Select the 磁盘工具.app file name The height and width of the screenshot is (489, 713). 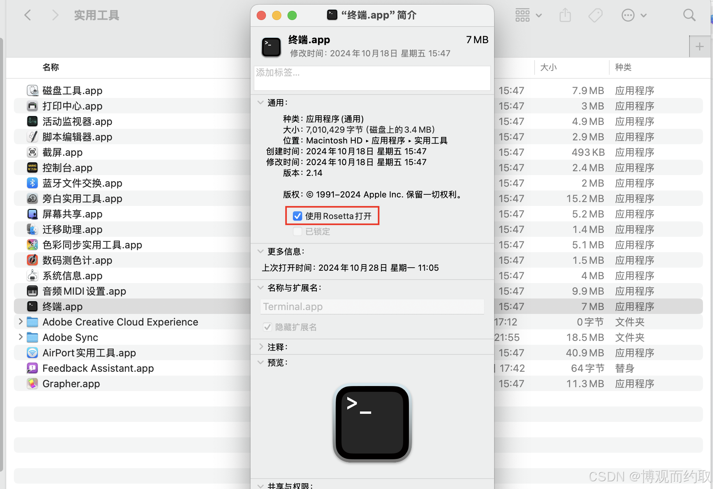tap(72, 91)
